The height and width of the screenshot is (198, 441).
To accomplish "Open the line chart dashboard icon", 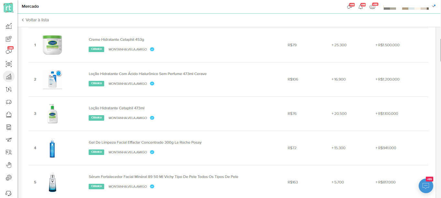I will coord(9,26).
